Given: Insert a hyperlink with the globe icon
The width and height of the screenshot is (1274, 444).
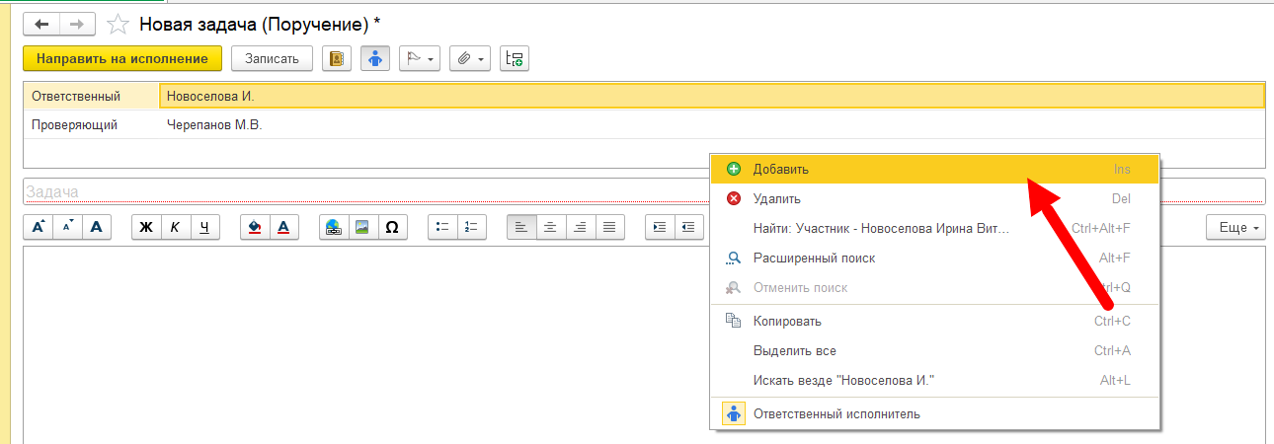Looking at the screenshot, I should coord(334,227).
